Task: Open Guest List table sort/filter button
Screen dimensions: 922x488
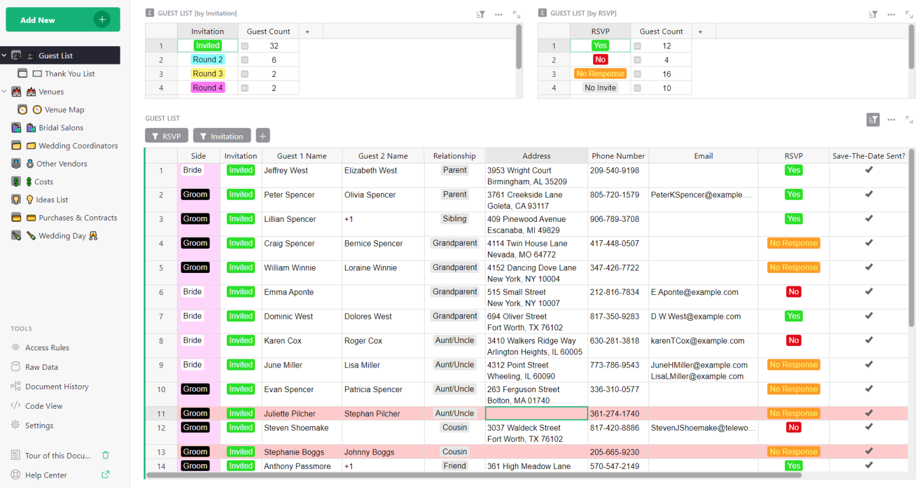Action: click(x=873, y=119)
